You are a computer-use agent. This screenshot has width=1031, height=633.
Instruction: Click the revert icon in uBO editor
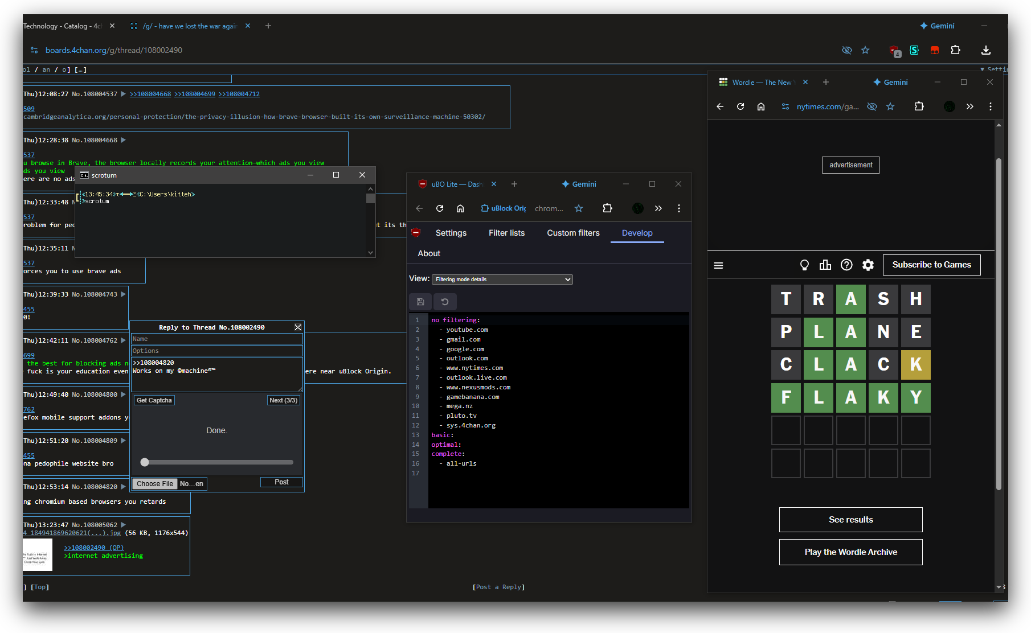445,302
